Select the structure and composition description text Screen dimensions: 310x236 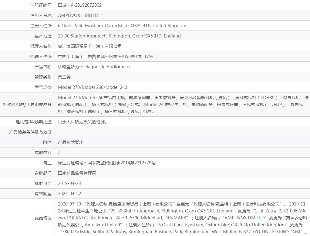coord(183,105)
